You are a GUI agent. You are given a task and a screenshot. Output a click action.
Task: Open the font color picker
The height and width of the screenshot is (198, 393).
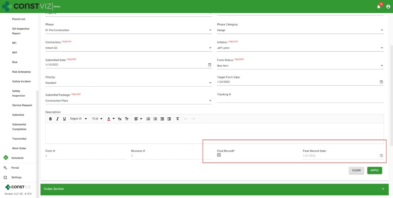(x=109, y=119)
